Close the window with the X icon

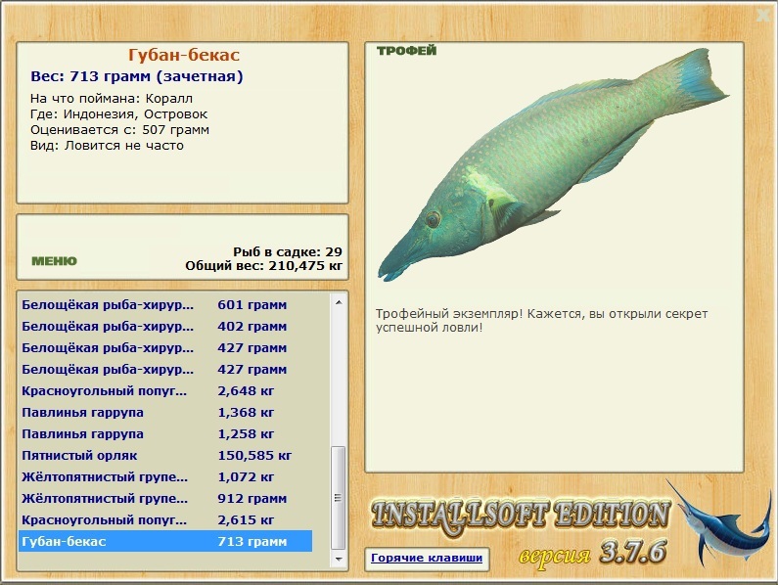763,15
